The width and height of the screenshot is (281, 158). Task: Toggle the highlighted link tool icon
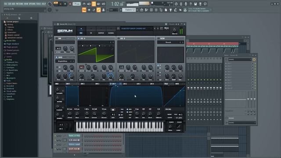point(98,10)
